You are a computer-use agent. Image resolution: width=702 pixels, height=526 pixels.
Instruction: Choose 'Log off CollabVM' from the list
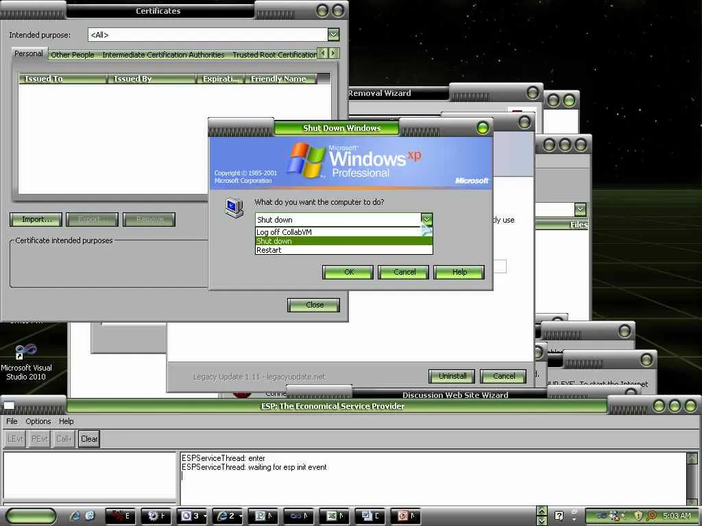pos(344,232)
